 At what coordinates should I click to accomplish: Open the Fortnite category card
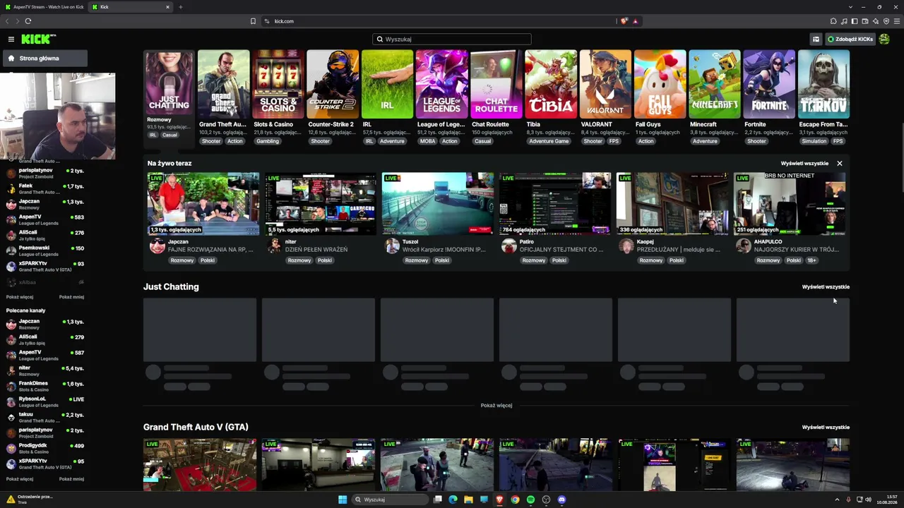point(768,84)
